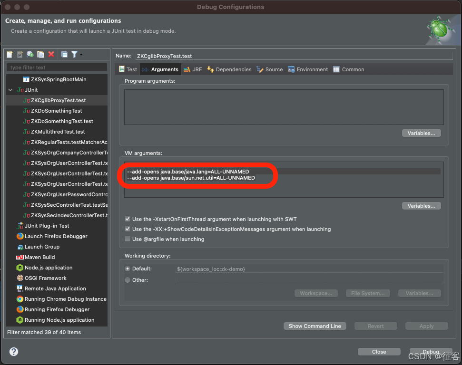Viewport: 462px width, 365px height.
Task: Click the Apply button
Action: click(x=427, y=326)
